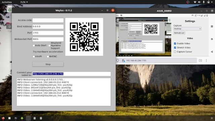Close the Weylus window
The image size is (215, 121).
113,10
